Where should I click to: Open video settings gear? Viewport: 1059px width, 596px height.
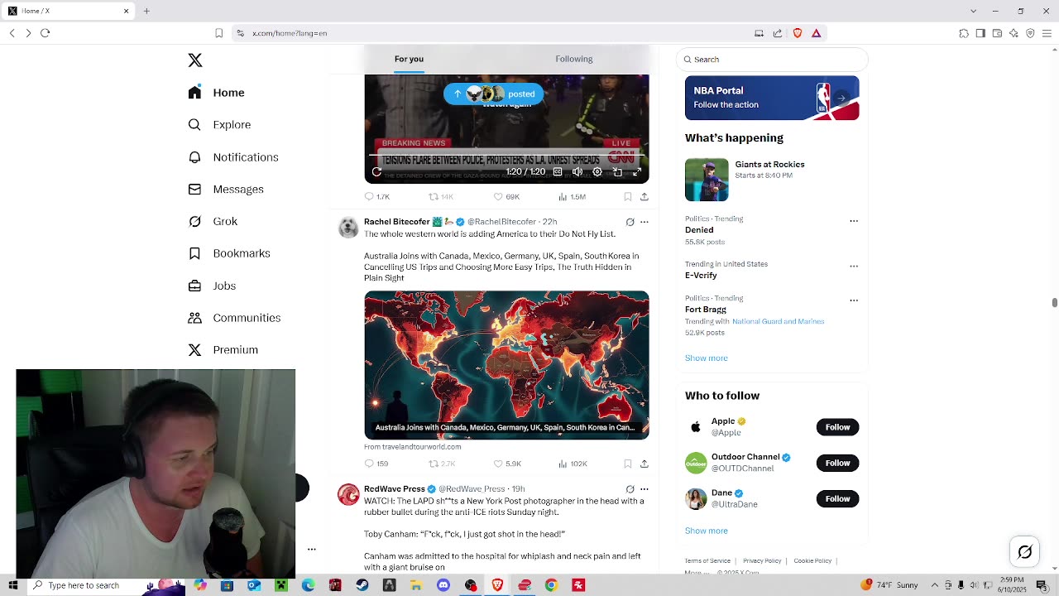[597, 171]
